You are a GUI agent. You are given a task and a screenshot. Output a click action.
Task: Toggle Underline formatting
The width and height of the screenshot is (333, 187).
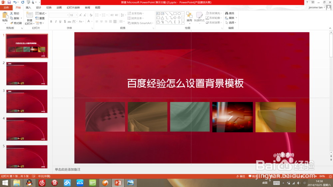(x=60, y=21)
